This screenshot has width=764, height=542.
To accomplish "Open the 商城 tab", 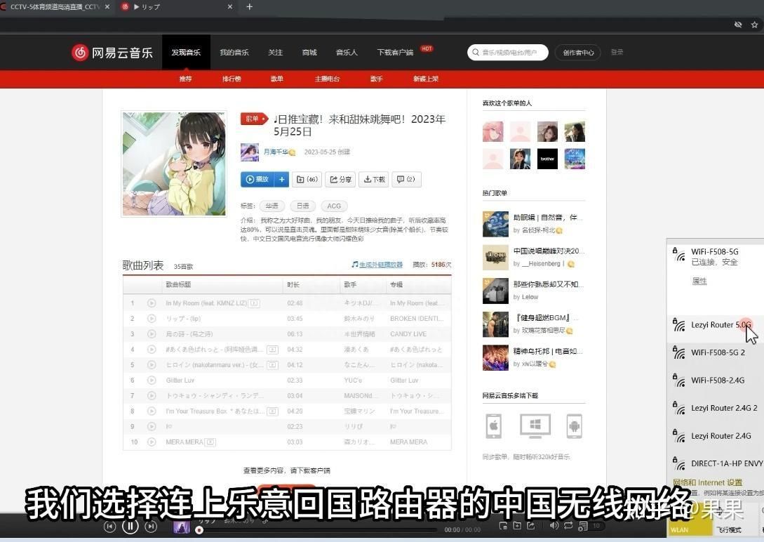I will click(x=309, y=52).
